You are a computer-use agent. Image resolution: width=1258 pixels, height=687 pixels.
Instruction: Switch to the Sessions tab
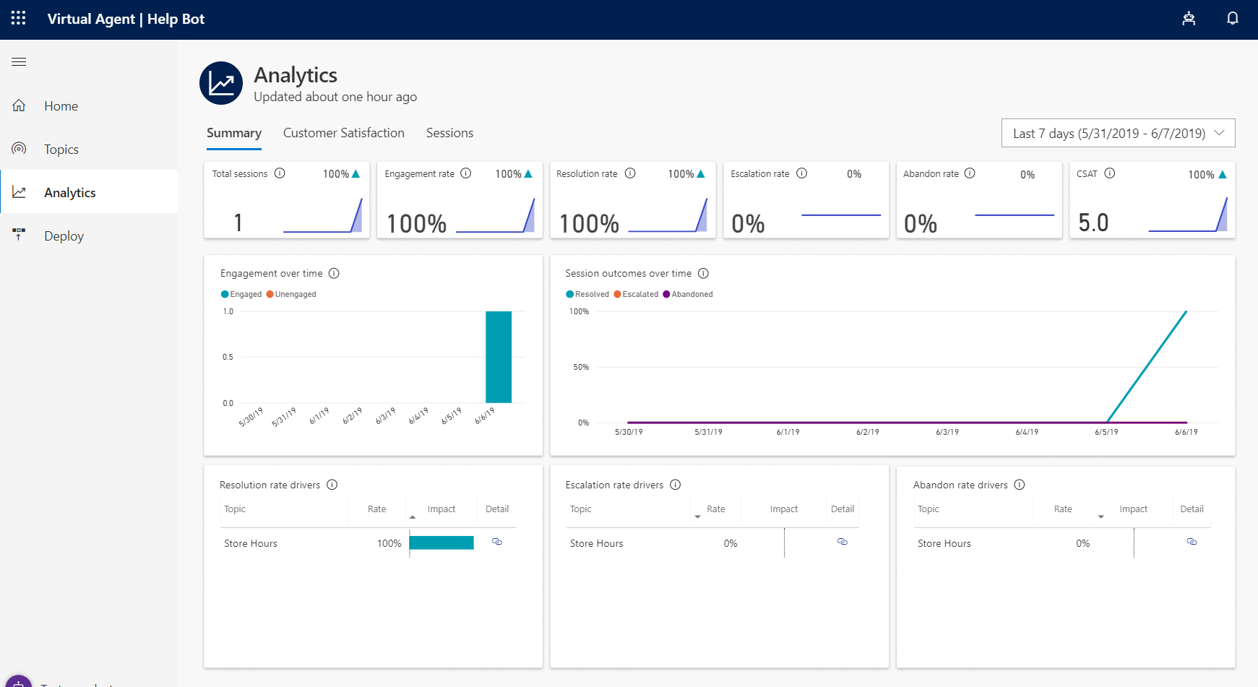(449, 133)
